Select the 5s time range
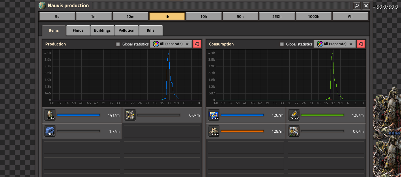401x177 pixels. [57, 16]
